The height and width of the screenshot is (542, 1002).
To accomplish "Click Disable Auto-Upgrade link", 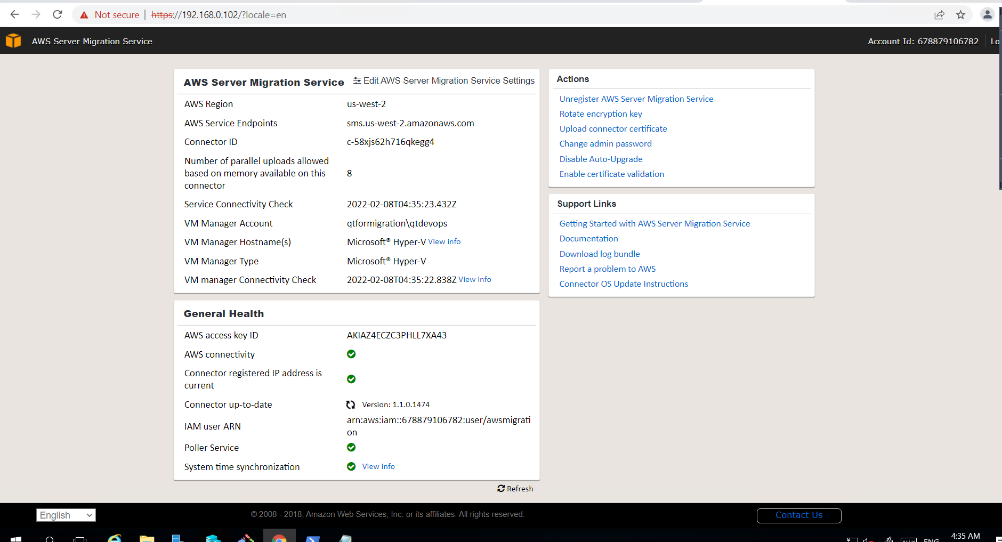I will (x=601, y=159).
